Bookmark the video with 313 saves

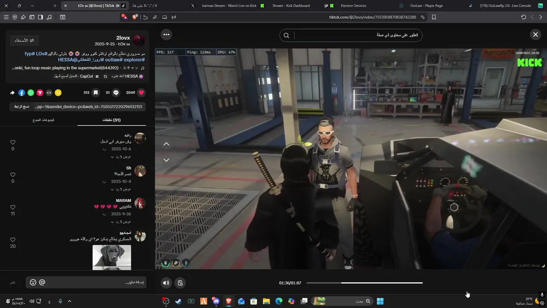coord(96,92)
